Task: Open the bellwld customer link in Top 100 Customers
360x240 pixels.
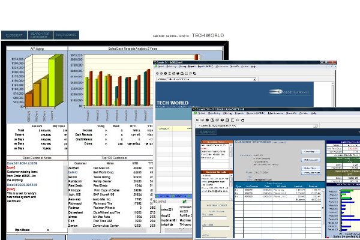Action: [x=73, y=172]
